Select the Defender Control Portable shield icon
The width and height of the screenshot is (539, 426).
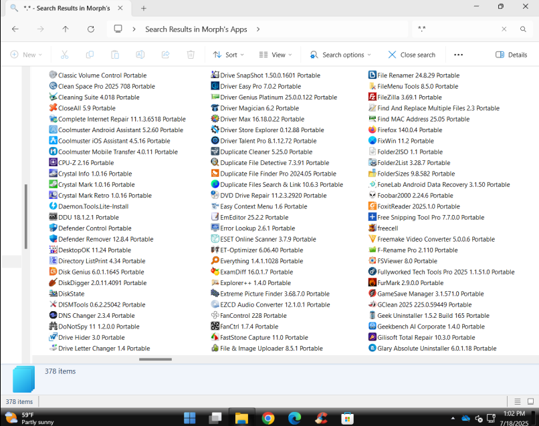coord(53,228)
